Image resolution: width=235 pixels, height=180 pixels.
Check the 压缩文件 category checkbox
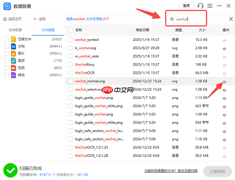point(7,39)
